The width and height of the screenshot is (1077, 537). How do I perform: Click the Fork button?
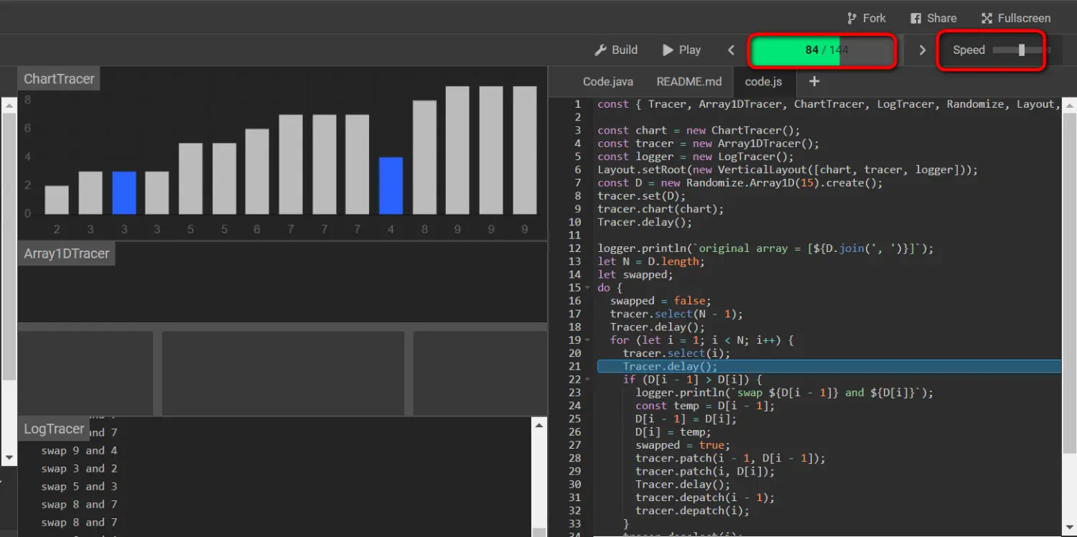click(866, 18)
